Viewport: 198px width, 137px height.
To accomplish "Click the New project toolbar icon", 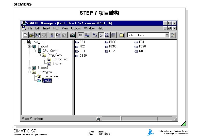I will (x=25, y=35).
